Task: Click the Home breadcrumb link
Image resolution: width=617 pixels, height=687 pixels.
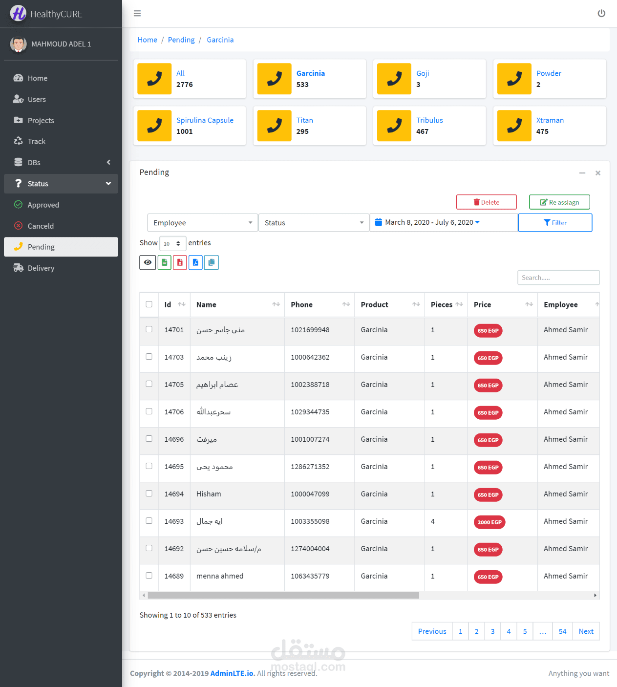Action: (148, 40)
